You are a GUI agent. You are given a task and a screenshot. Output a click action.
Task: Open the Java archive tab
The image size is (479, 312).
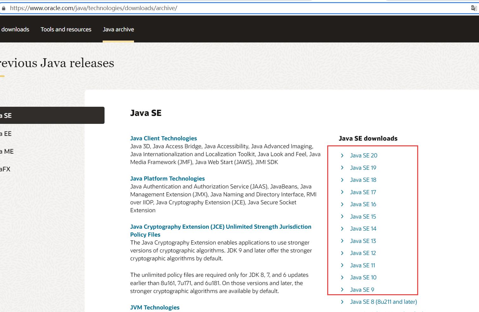coord(118,29)
